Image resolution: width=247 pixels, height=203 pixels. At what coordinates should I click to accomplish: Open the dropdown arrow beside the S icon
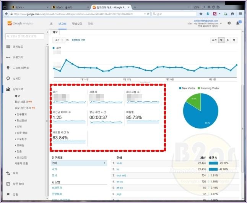(220, 14)
